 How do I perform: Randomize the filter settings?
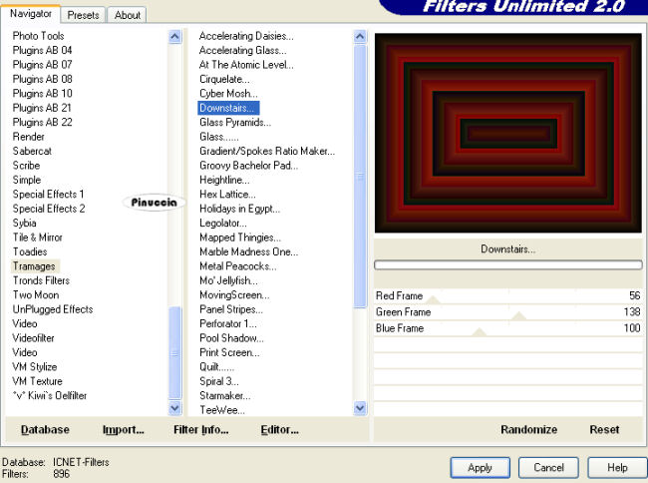528,430
